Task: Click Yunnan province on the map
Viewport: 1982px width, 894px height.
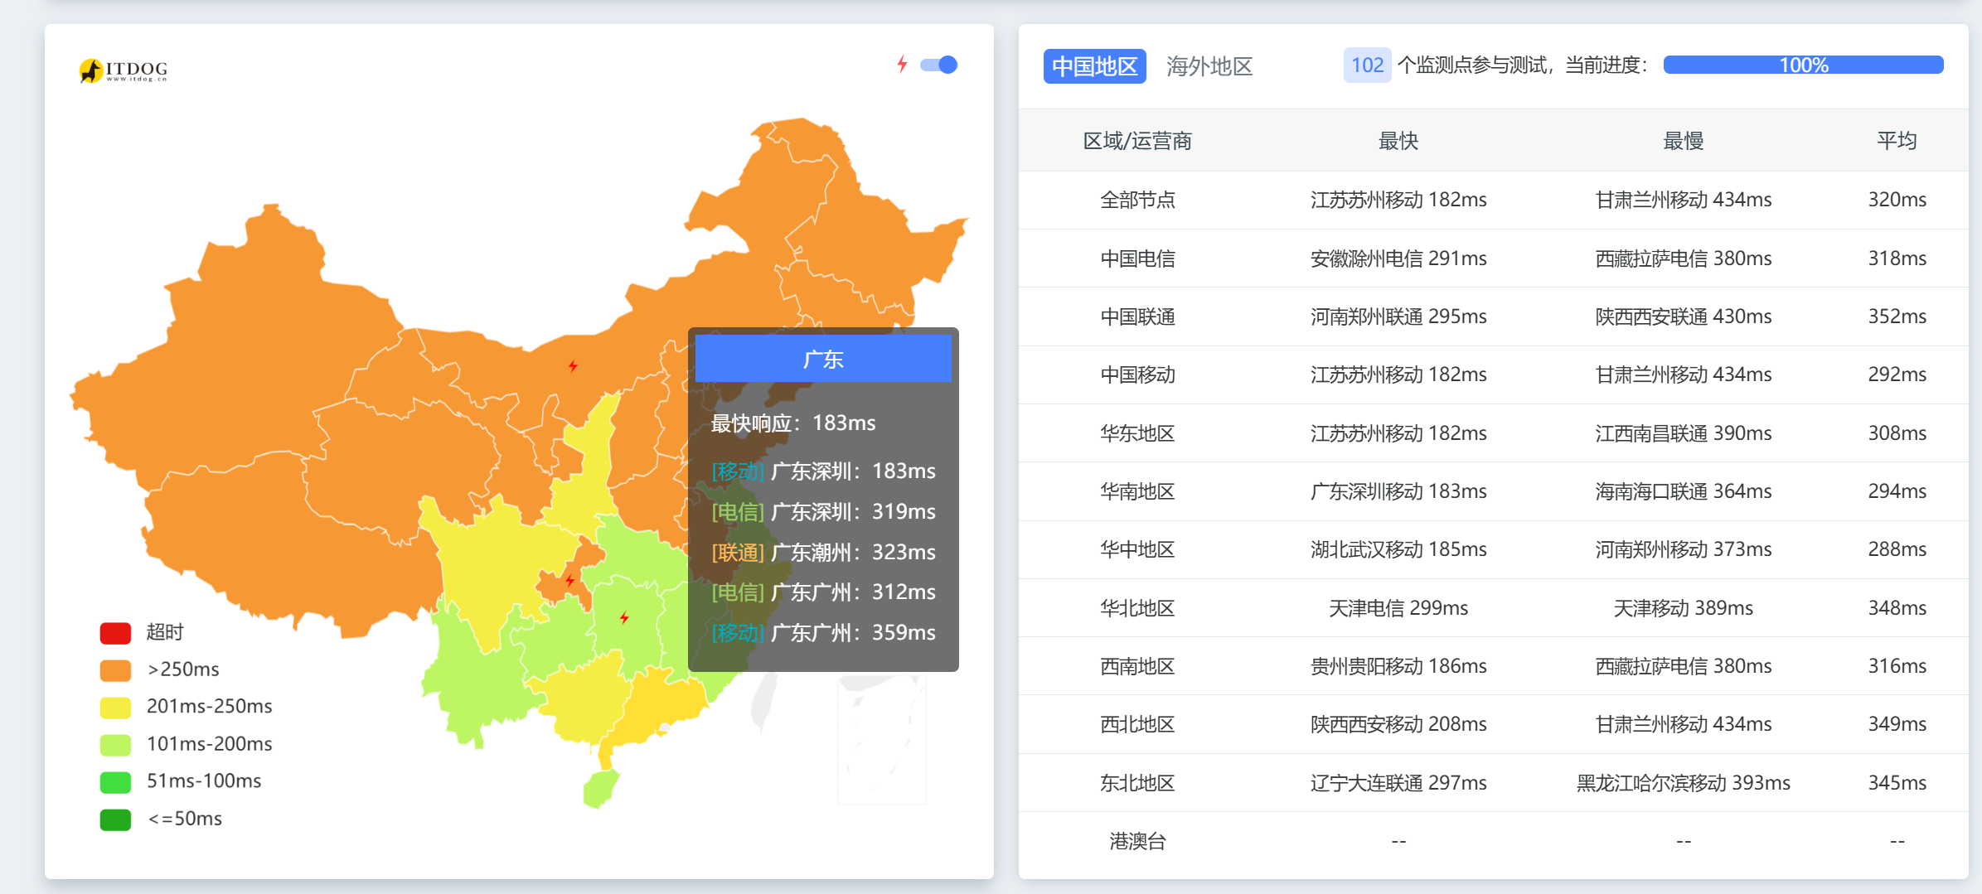Action: point(477,679)
